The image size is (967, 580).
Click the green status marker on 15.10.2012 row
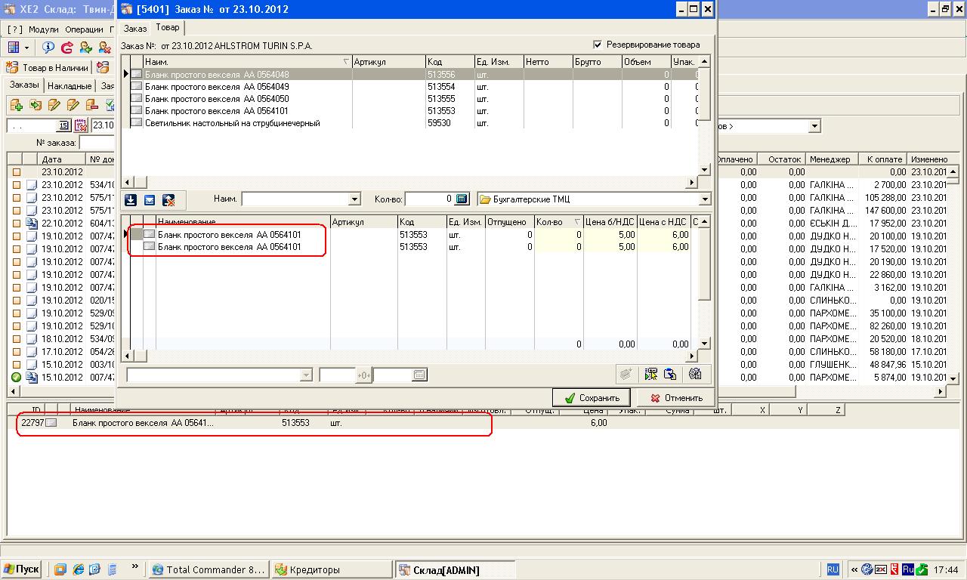click(16, 377)
